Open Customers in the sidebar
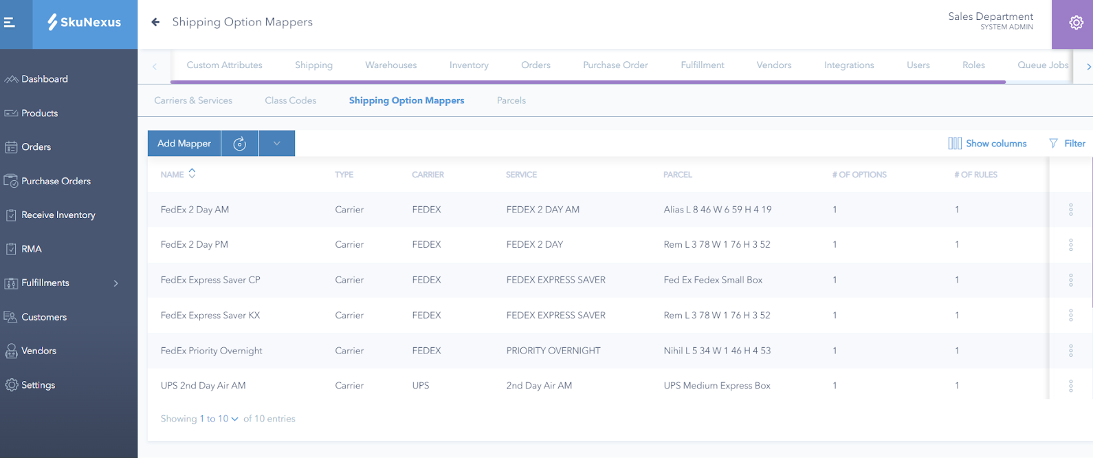This screenshot has width=1093, height=458. (43, 317)
